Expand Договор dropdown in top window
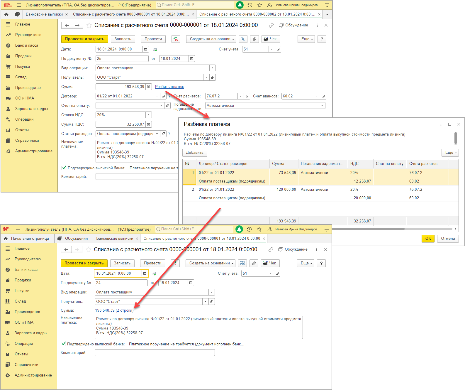Viewport: 465px width, 390px height. [x=157, y=96]
